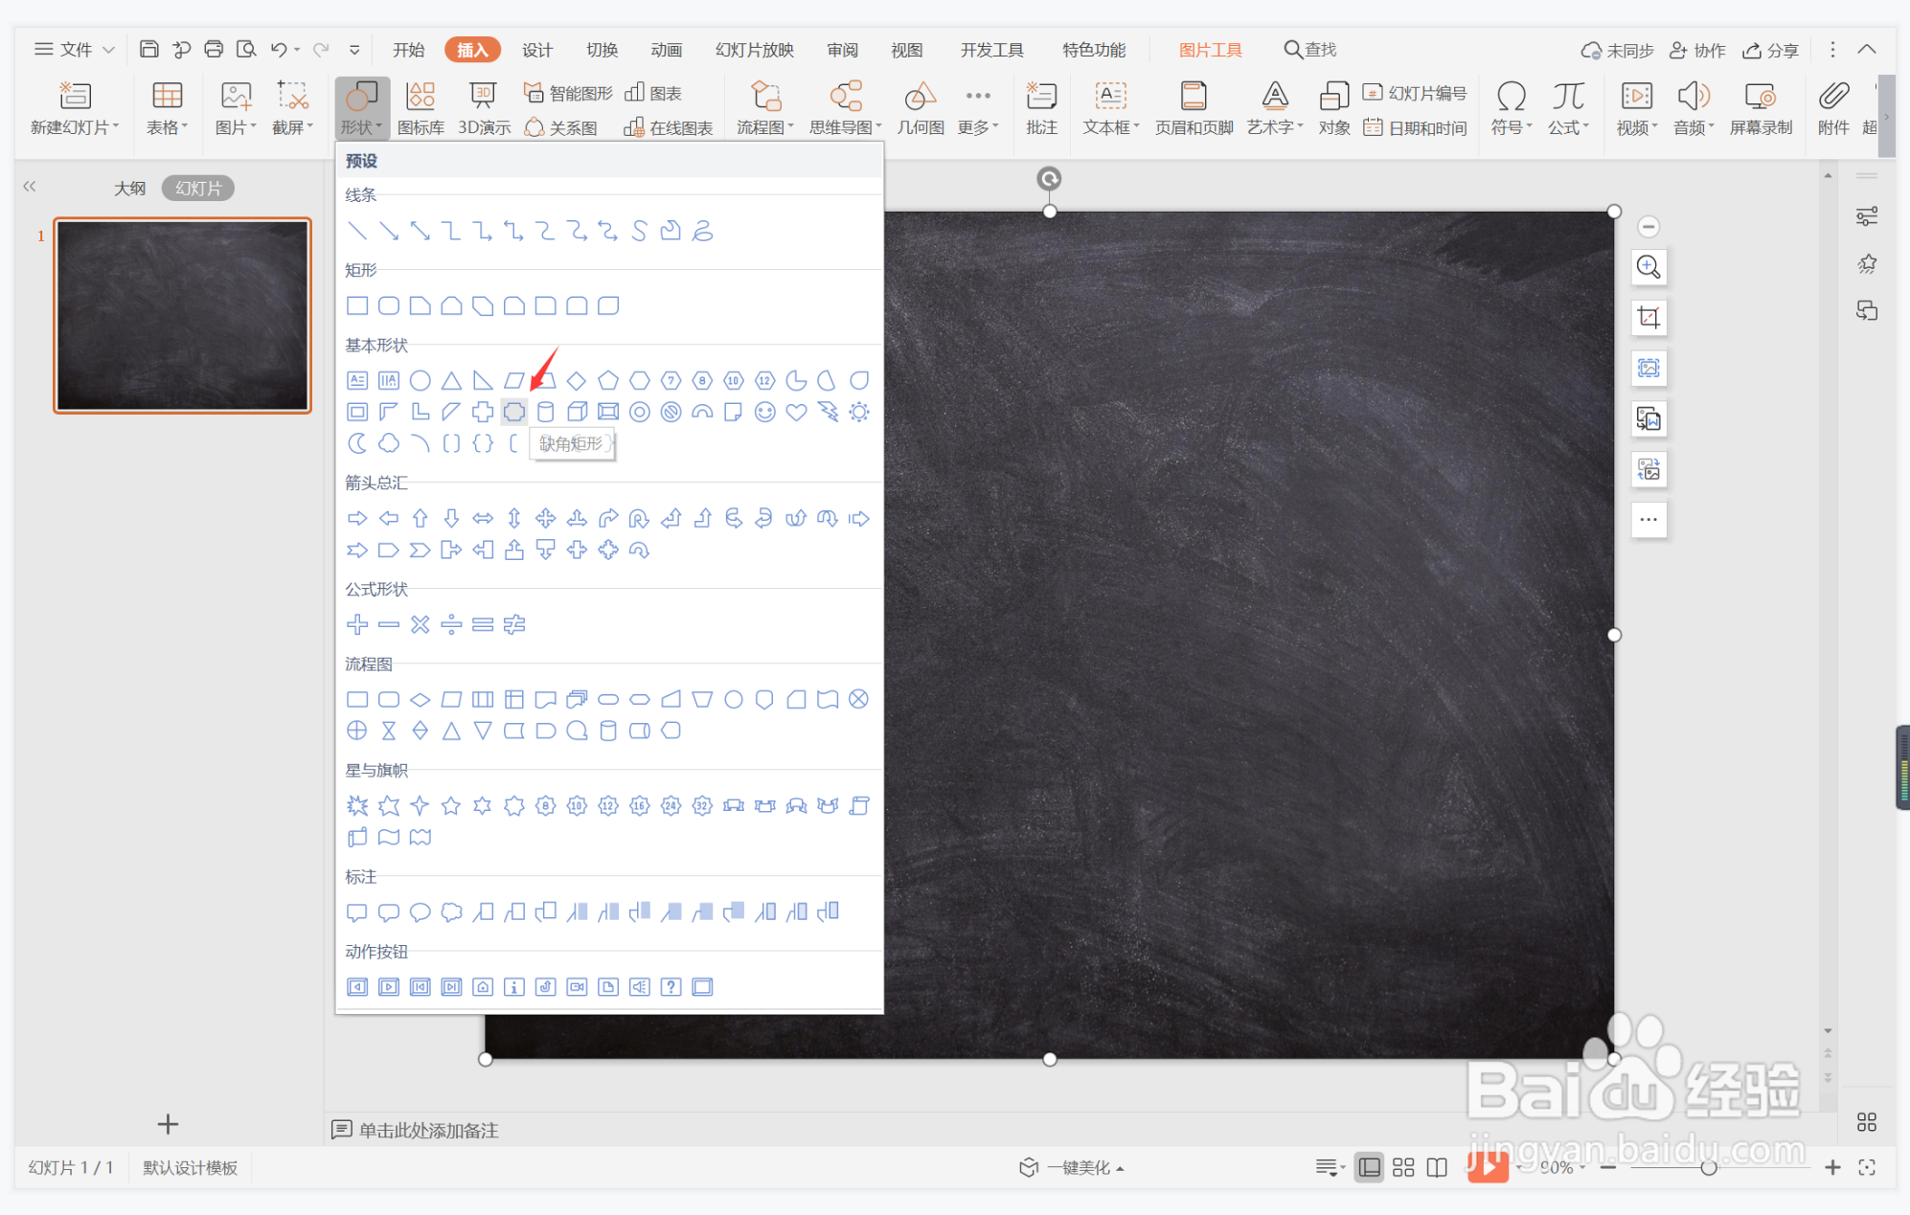Screen dimensions: 1910x1215
Task: Choose the home action button shape
Action: (483, 986)
